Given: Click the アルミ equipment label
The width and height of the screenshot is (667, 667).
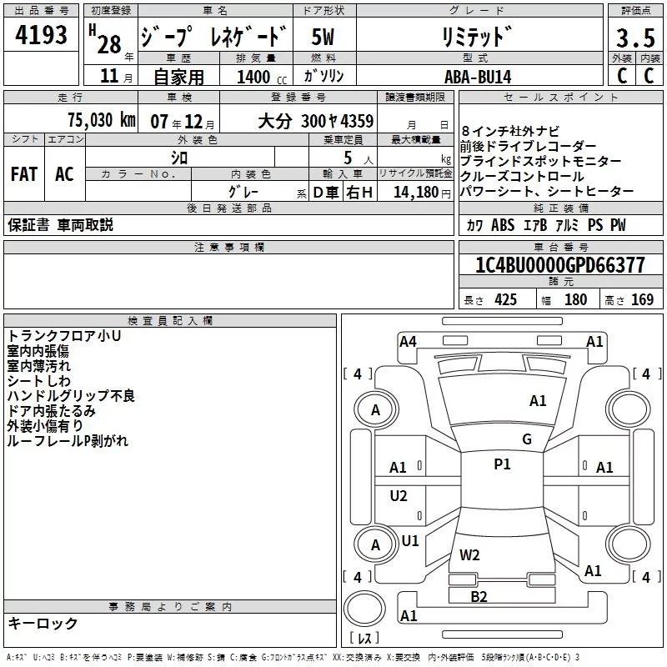Looking at the screenshot, I should coord(567,225).
